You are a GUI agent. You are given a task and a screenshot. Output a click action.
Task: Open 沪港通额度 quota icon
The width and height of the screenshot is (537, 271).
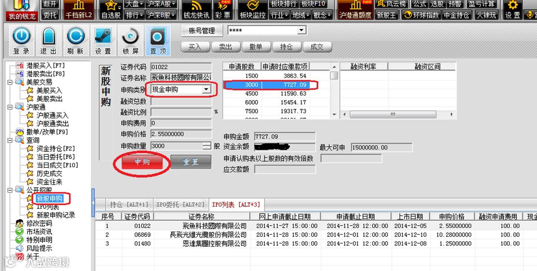coord(355,10)
